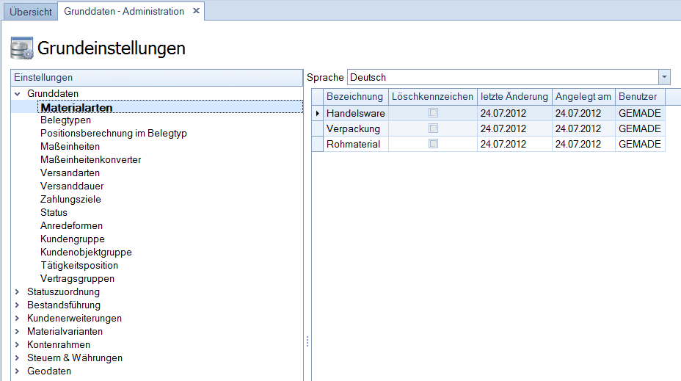This screenshot has width=681, height=381.
Task: Sort table by Bezeichnung column header
Action: pyautogui.click(x=354, y=97)
